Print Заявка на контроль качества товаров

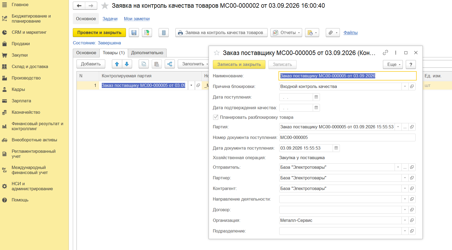(x=221, y=33)
